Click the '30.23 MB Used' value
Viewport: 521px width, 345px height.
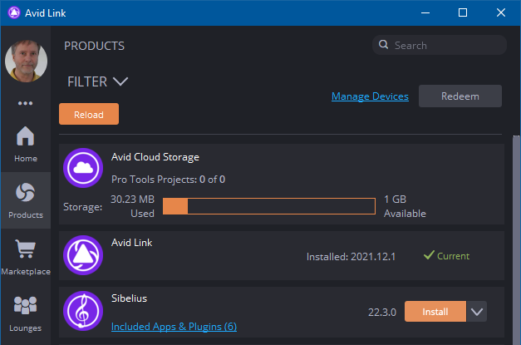[133, 206]
